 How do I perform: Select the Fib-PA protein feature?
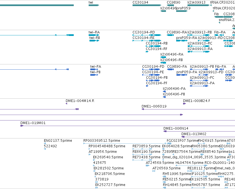[x=219, y=69]
